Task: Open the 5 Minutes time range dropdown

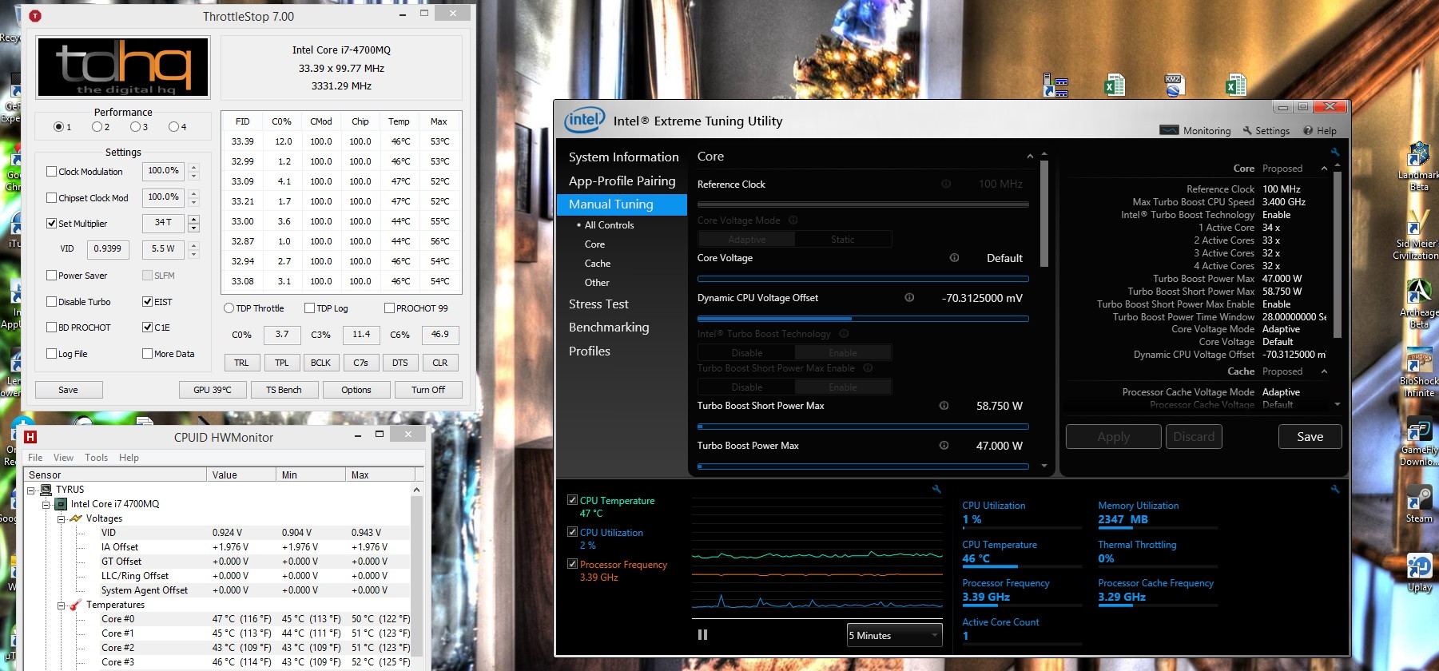Action: point(895,636)
